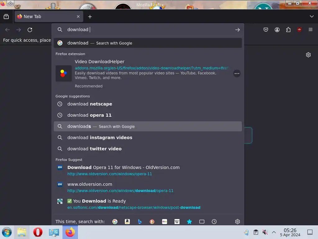Open the system settings taskbar icon

click(x=54, y=232)
